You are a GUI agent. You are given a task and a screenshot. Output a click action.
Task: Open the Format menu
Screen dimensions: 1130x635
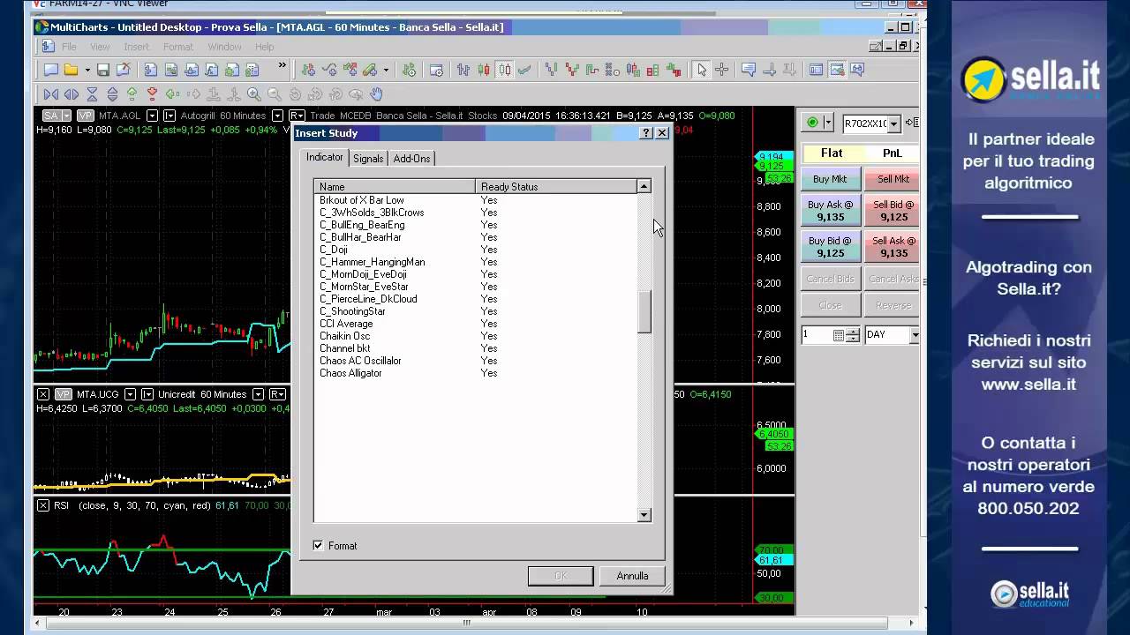click(177, 47)
